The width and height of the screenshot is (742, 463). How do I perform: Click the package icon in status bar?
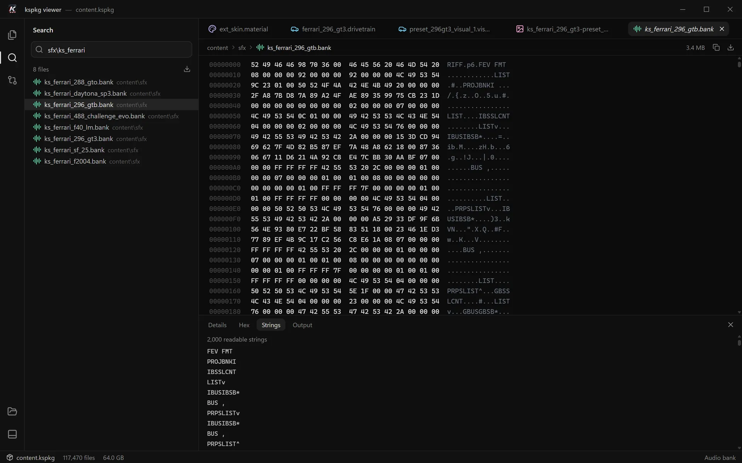point(10,458)
